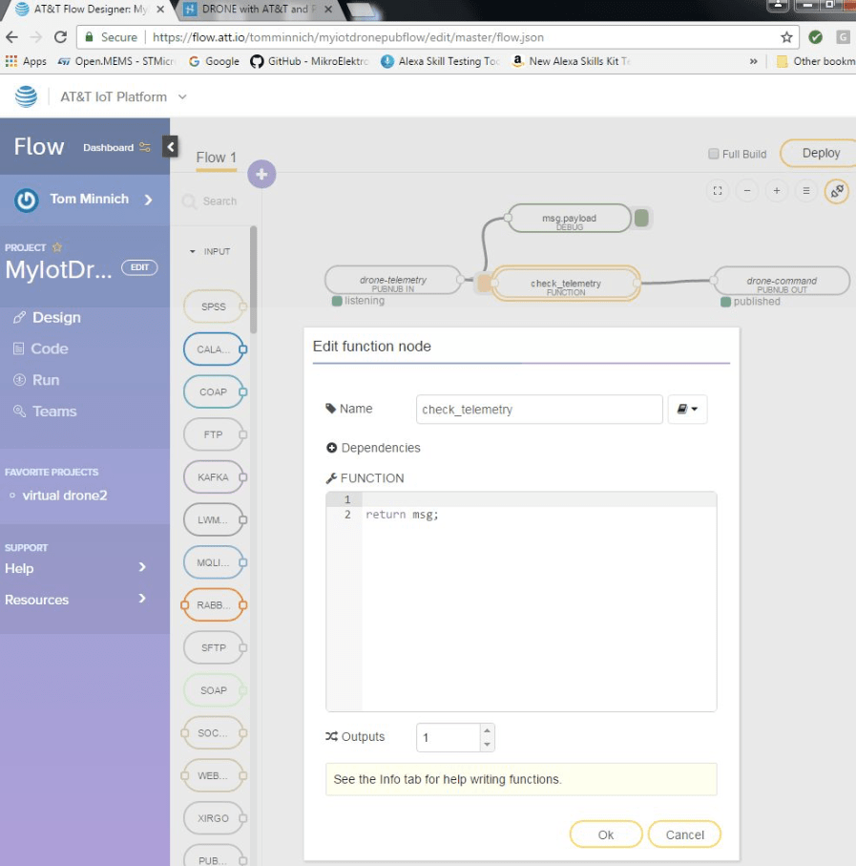Increase the Outputs count stepper
Screen dimensions: 856x866
pyautogui.click(x=488, y=731)
